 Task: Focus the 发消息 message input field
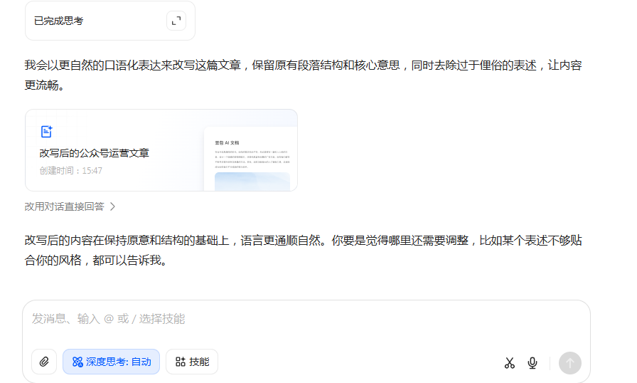pos(306,319)
